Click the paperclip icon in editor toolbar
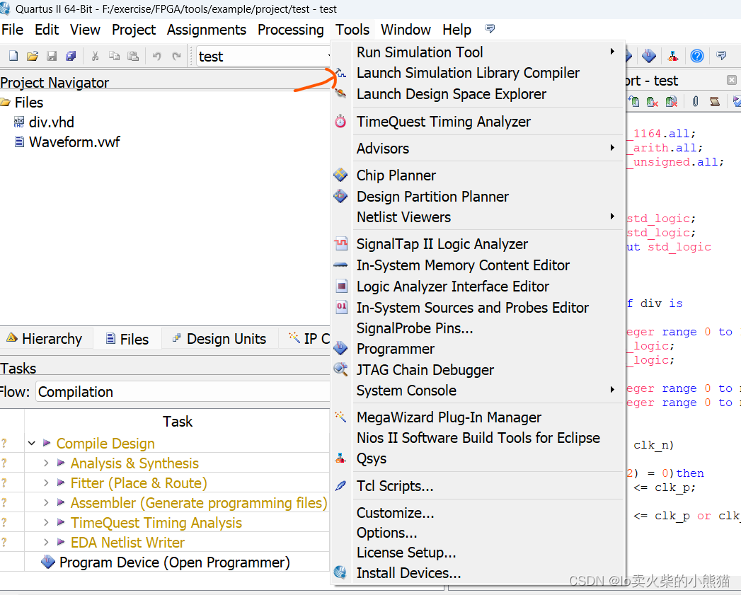 695,102
